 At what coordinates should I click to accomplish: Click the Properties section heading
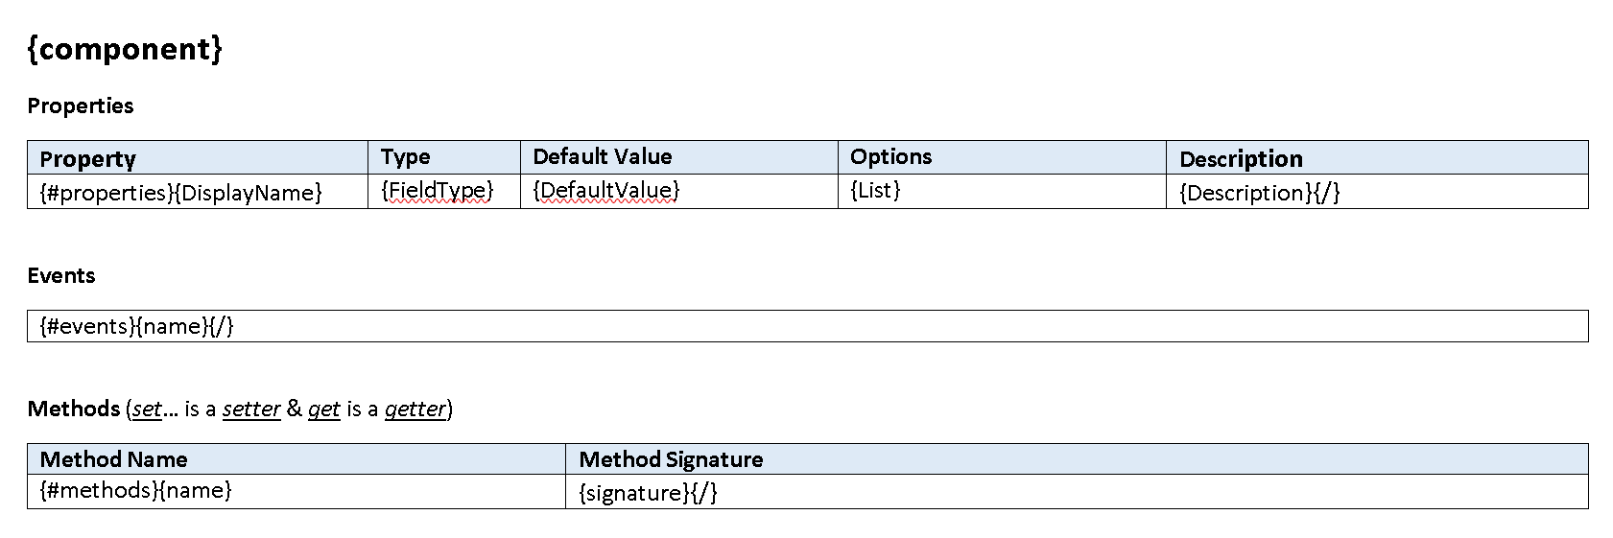click(81, 105)
